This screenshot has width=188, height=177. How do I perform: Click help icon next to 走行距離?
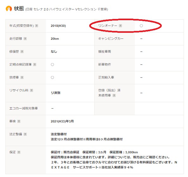coord(25,38)
